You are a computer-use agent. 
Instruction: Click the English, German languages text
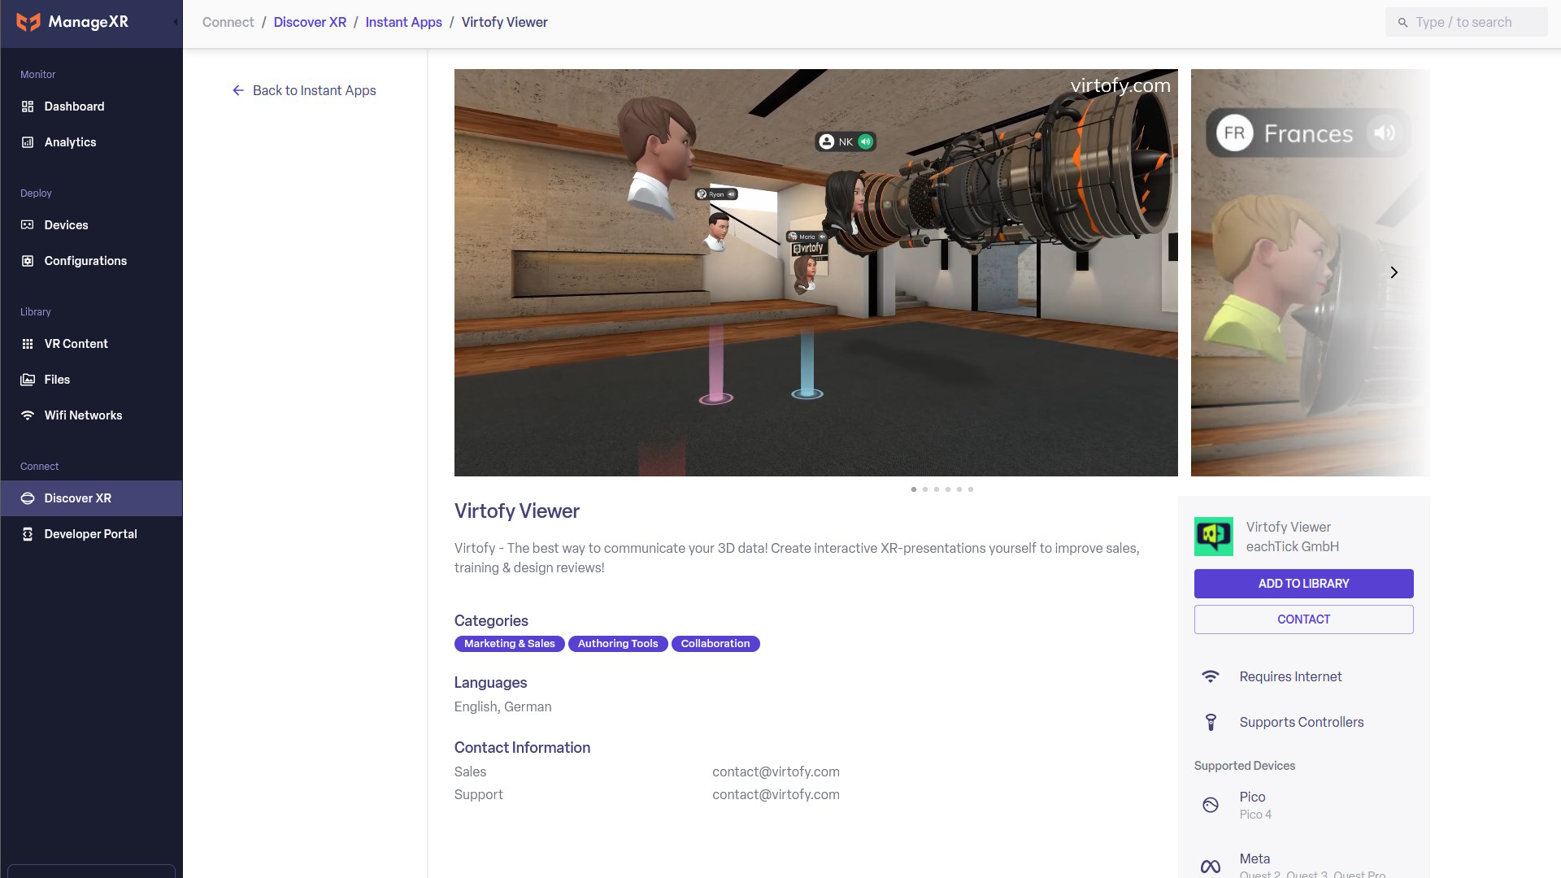(502, 706)
